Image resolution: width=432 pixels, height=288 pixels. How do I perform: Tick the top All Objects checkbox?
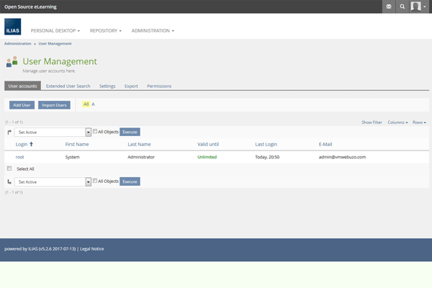(95, 132)
